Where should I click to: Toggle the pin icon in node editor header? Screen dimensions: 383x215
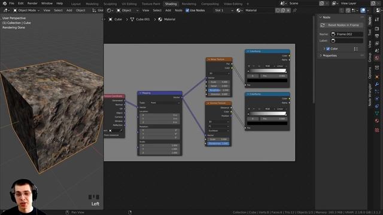(x=294, y=11)
